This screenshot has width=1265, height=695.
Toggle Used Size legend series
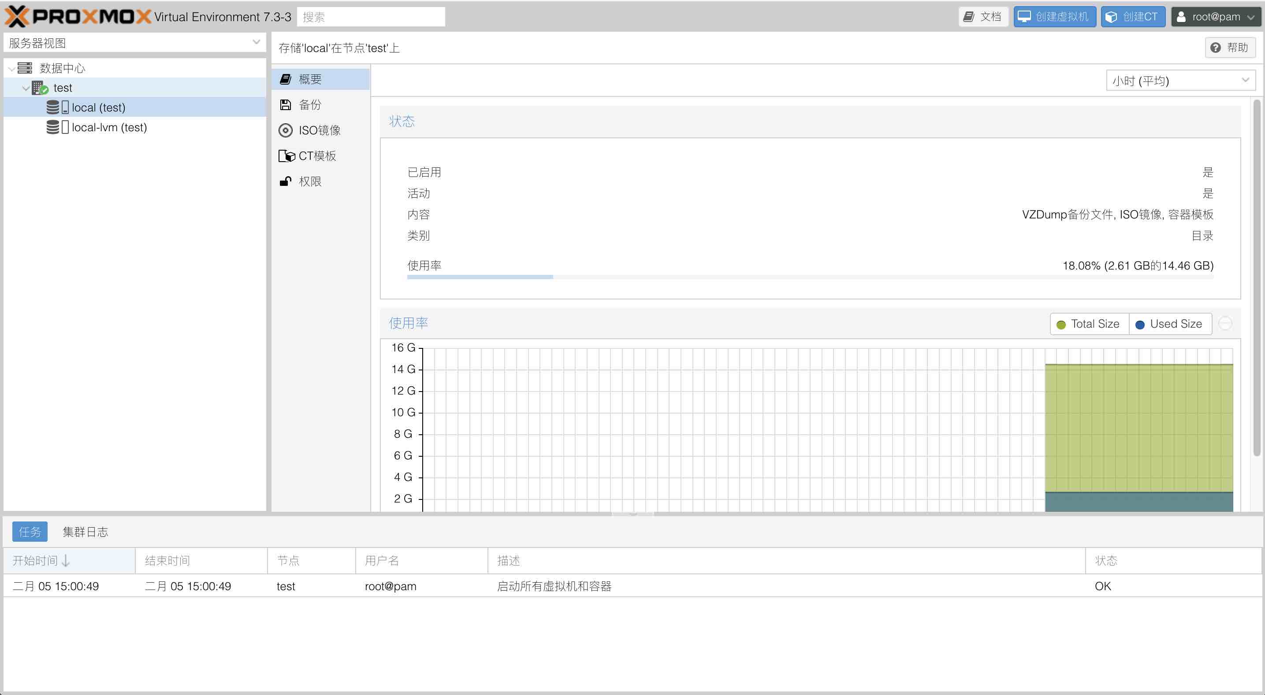[1169, 324]
